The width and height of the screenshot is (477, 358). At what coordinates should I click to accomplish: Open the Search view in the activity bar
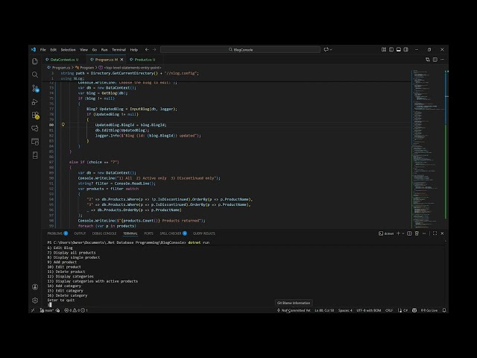pyautogui.click(x=35, y=75)
